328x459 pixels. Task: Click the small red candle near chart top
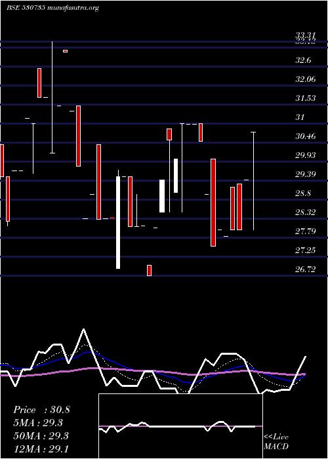point(66,51)
